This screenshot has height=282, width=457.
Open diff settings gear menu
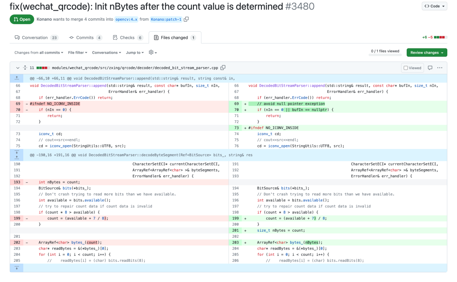click(153, 52)
